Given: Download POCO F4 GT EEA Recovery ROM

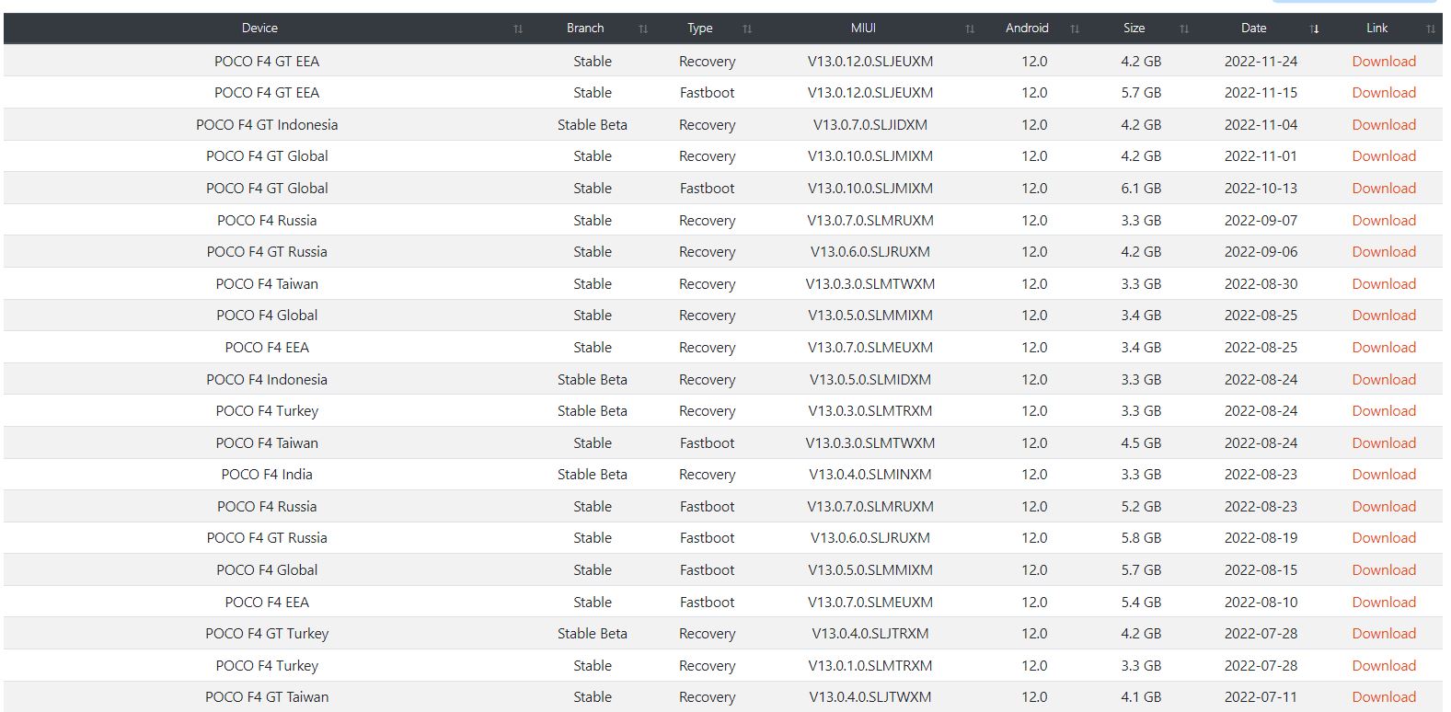Looking at the screenshot, I should [1383, 62].
